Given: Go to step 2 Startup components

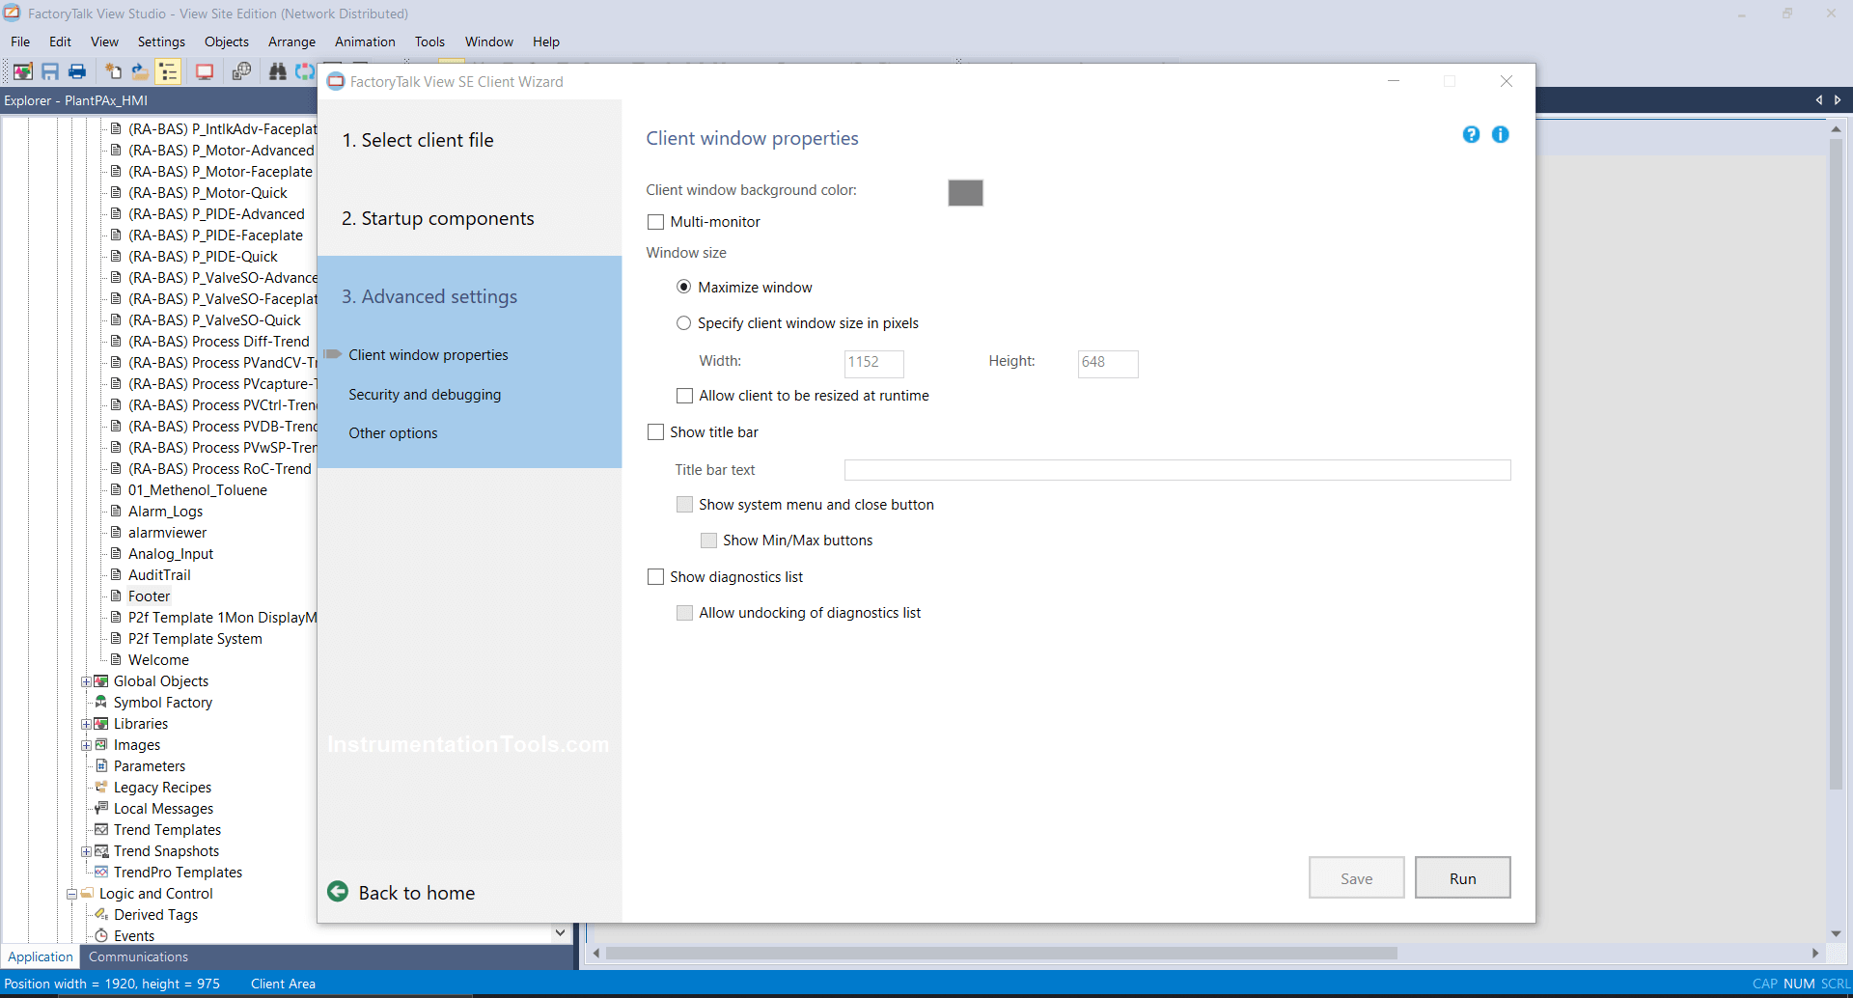Looking at the screenshot, I should click(438, 218).
